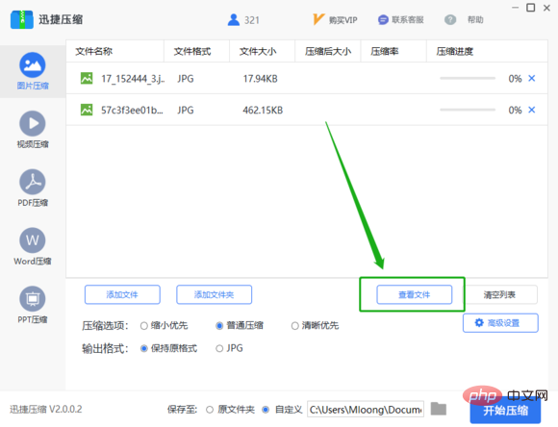Choose the PPT压缩 sidebar icon
Screen dimensions: 558x427
tap(33, 298)
